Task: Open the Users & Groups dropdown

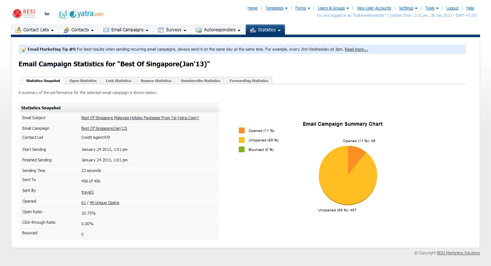Action: click(x=333, y=8)
